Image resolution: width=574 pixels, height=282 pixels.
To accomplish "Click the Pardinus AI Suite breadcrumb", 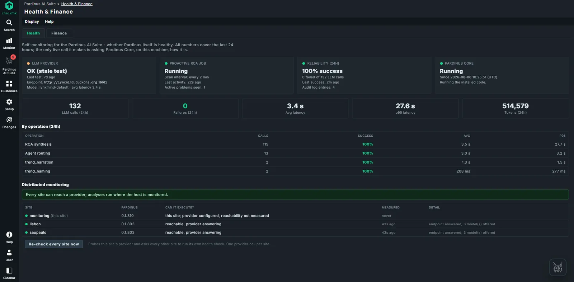I will coord(40,4).
